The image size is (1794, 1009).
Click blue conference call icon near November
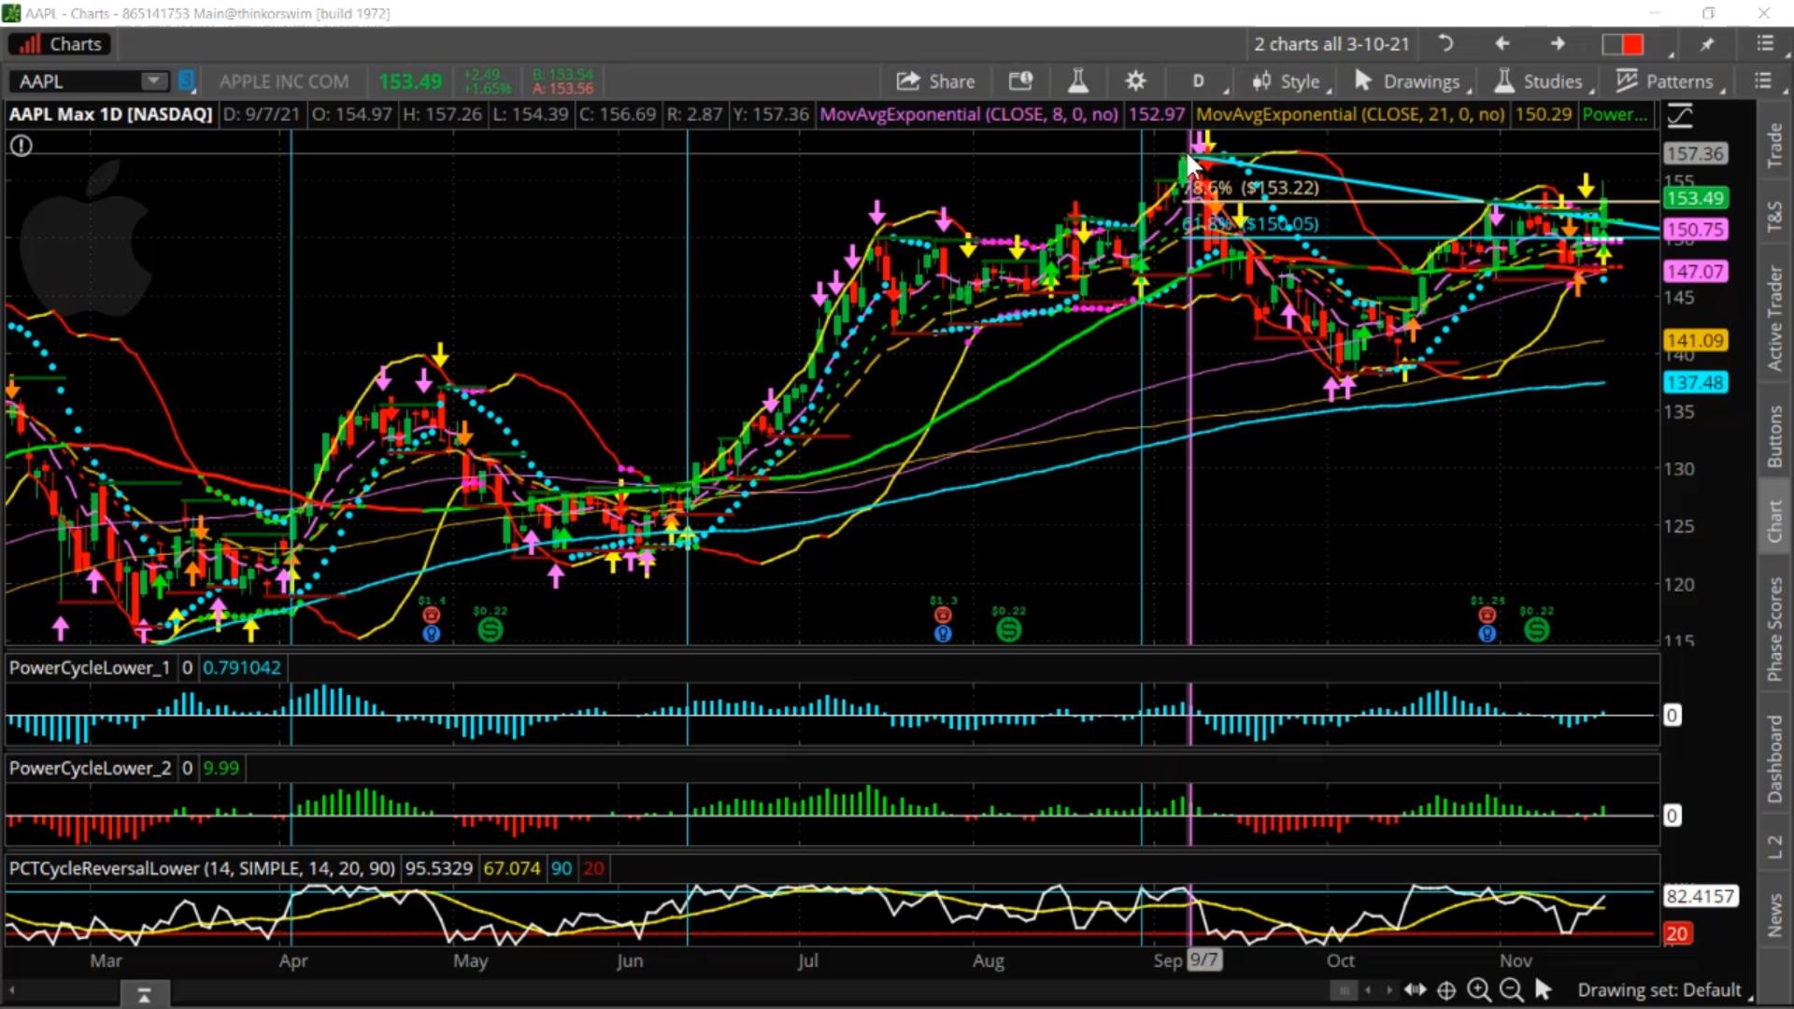1487,633
